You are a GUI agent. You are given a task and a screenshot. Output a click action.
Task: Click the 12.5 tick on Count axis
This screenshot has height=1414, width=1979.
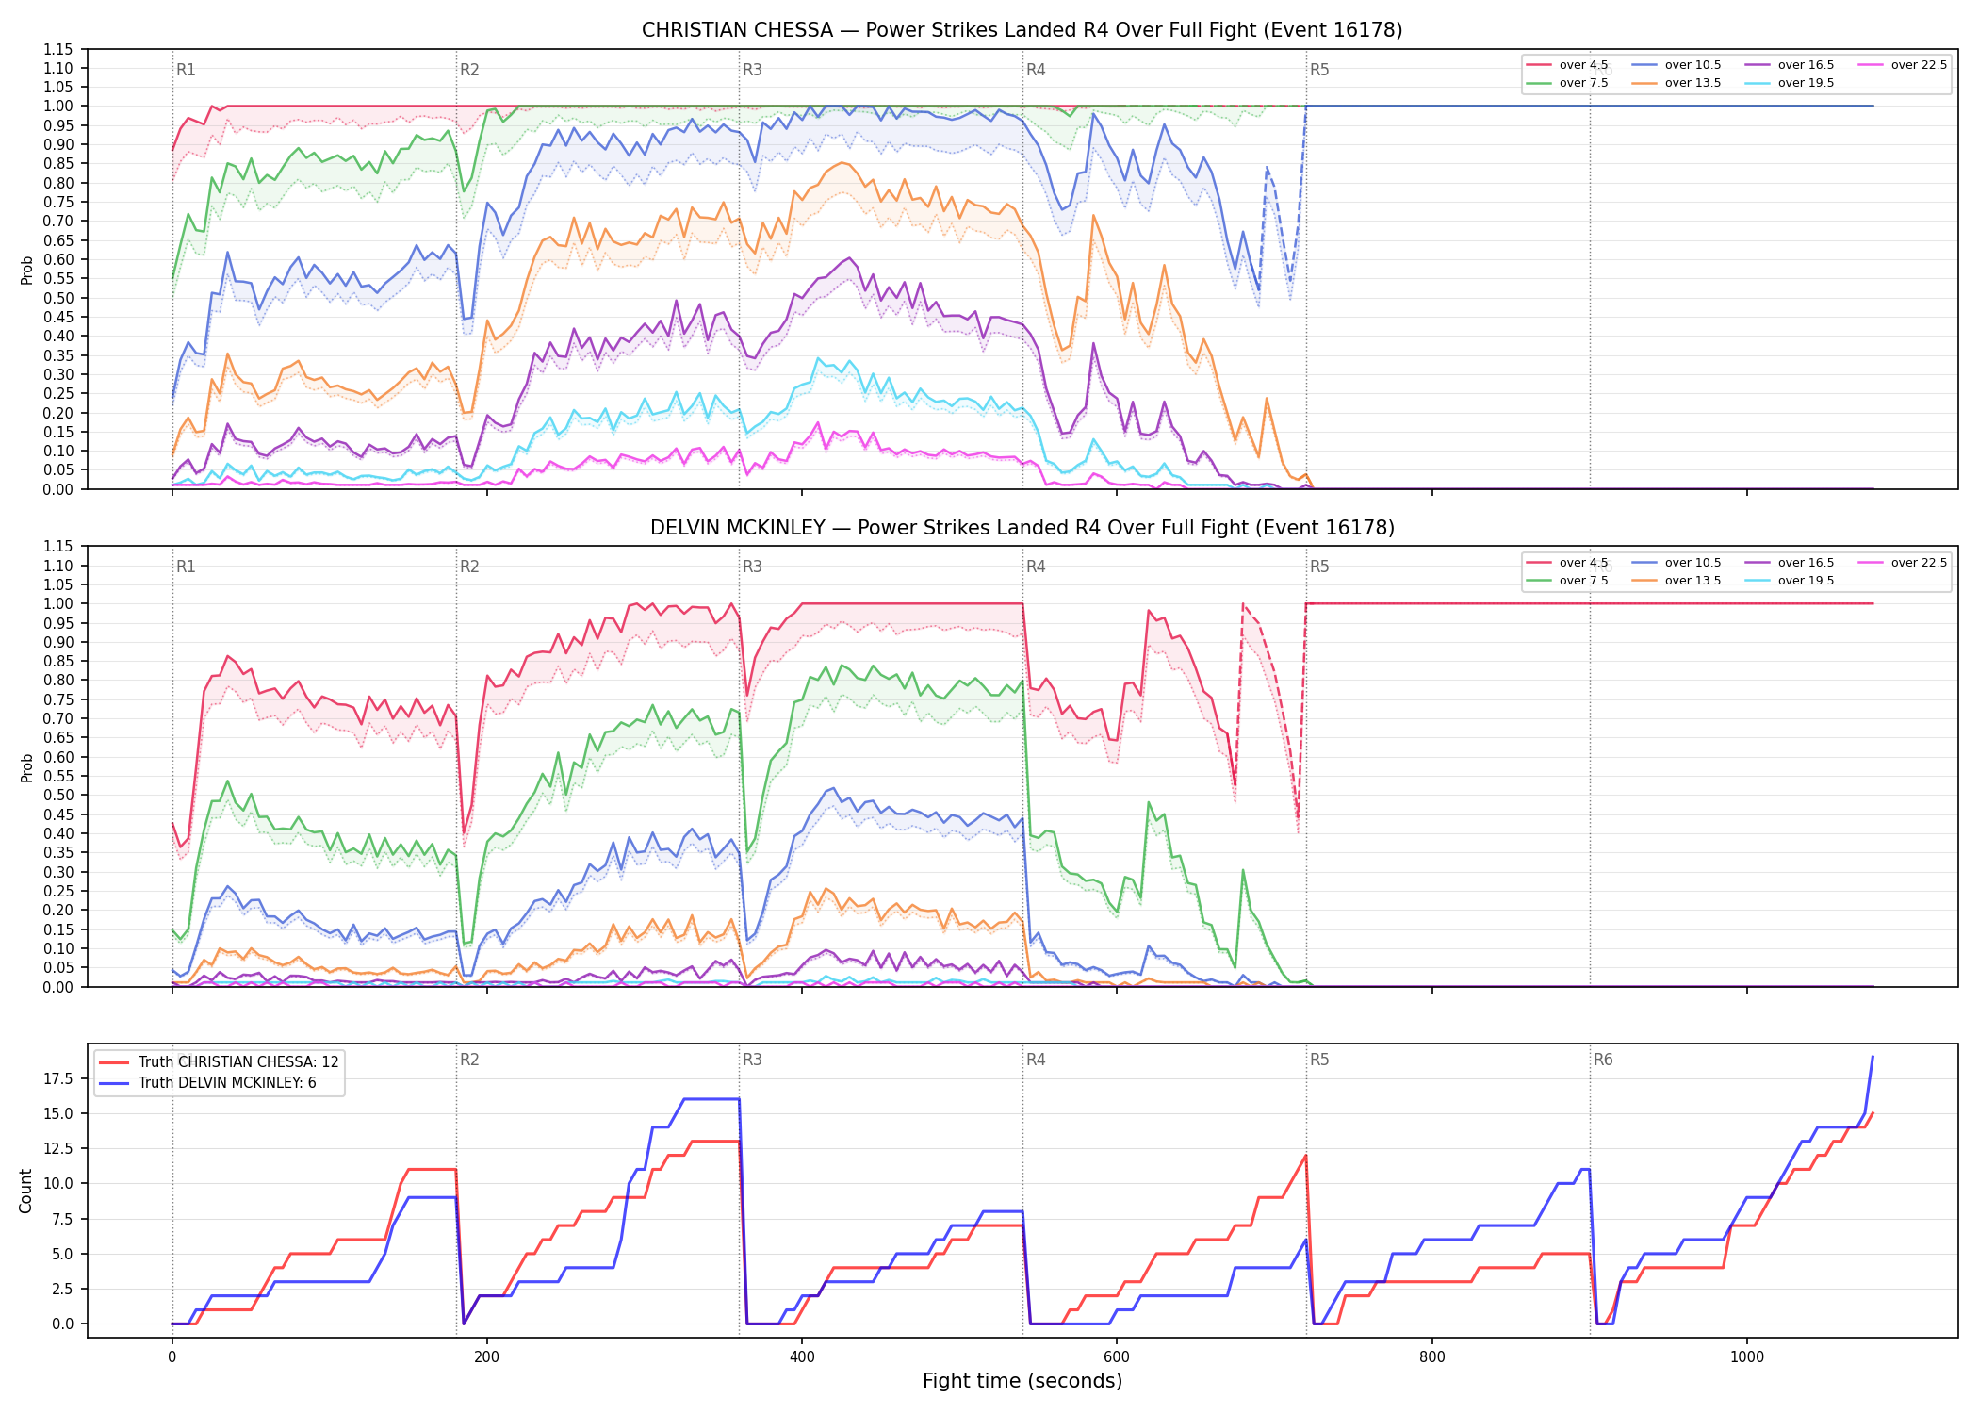pos(58,1148)
